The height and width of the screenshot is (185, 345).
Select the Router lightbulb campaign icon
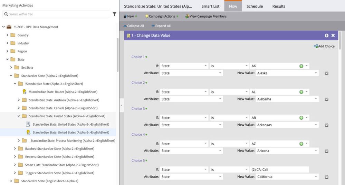pyautogui.click(x=25, y=92)
